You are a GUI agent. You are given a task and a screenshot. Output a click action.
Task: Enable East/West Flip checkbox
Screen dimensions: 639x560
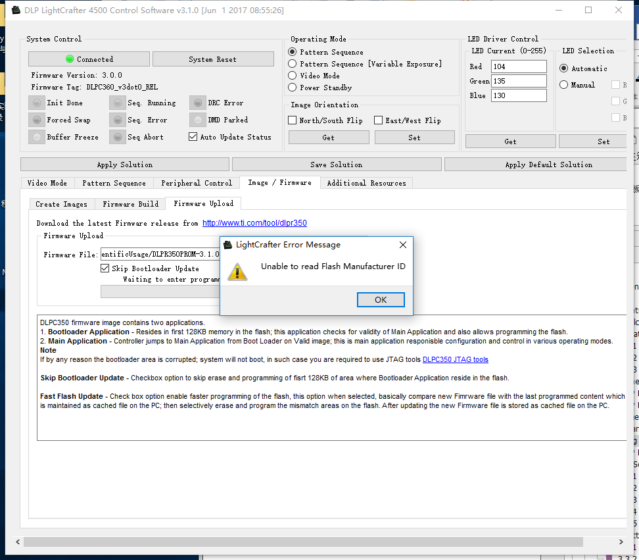378,120
